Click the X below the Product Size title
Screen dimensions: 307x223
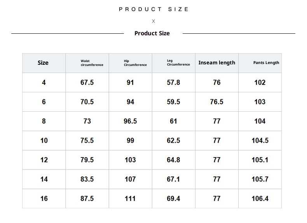[153, 21]
